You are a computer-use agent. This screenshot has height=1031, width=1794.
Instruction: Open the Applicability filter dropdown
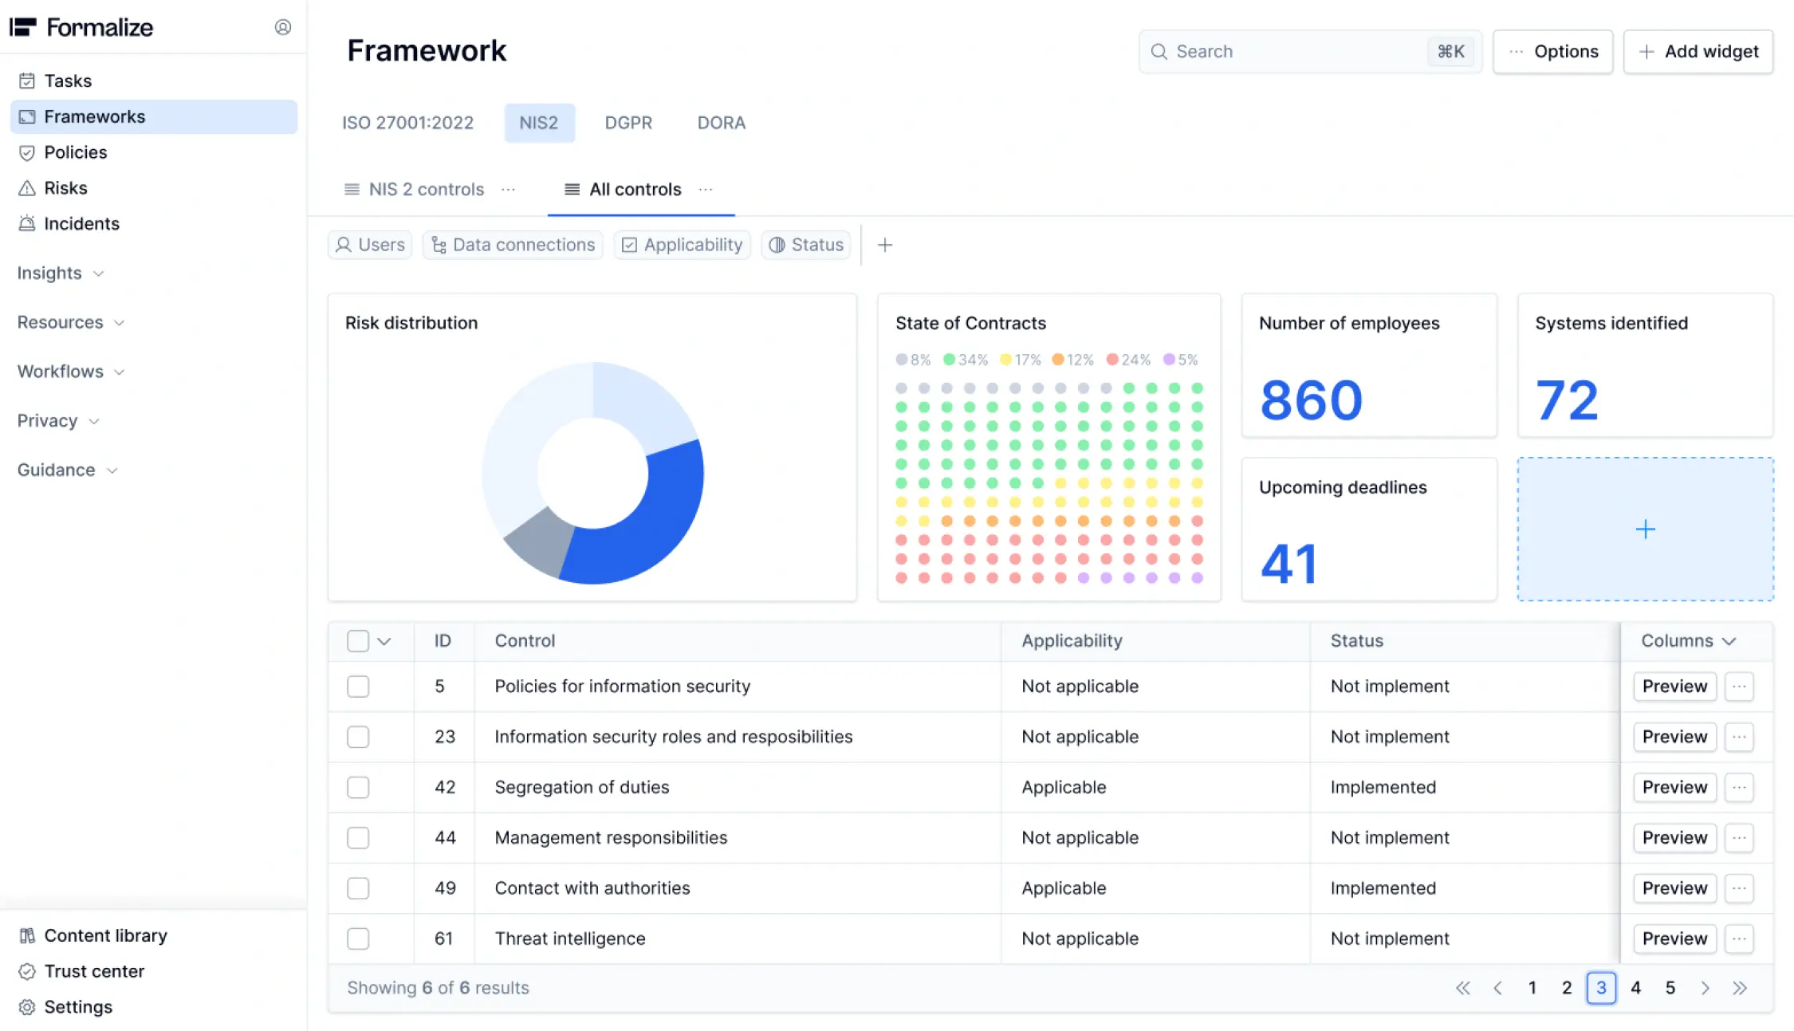click(x=683, y=245)
